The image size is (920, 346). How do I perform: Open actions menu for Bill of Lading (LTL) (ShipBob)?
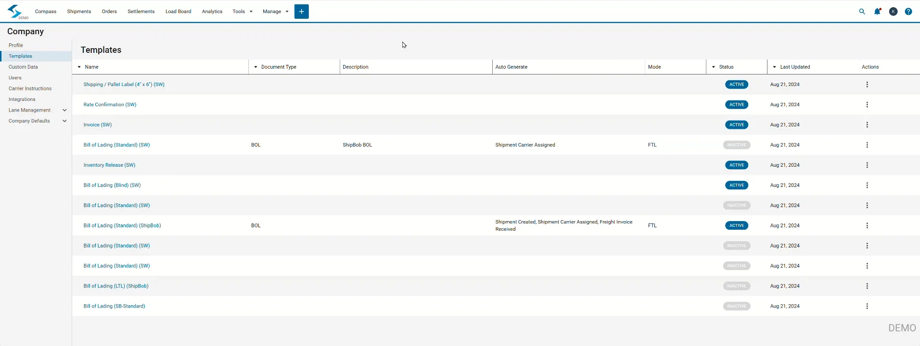(x=867, y=286)
